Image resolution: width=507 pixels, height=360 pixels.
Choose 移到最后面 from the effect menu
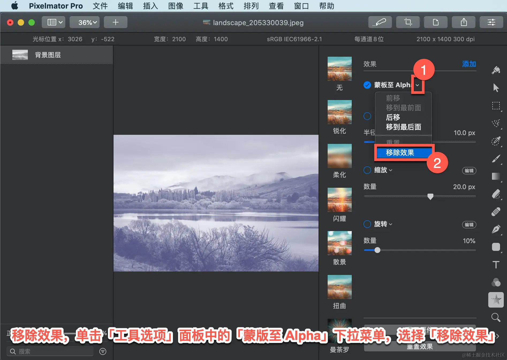tap(403, 127)
